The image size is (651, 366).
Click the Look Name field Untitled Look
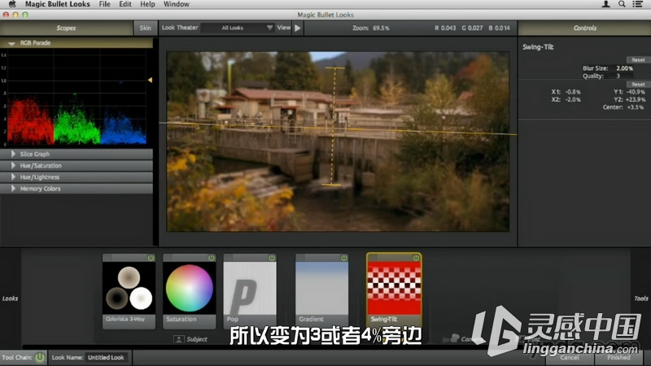coord(107,357)
